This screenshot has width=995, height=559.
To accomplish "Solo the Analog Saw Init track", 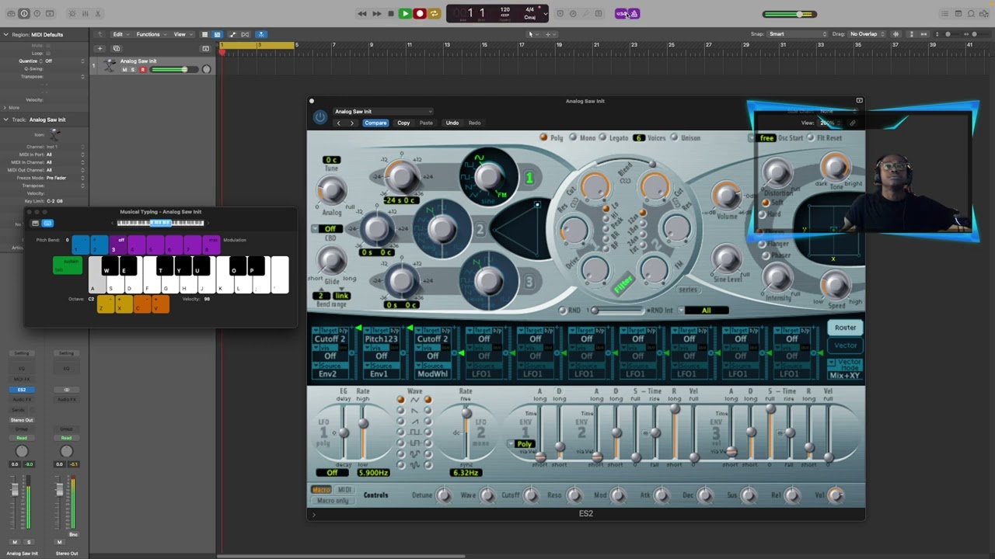I will [x=133, y=70].
